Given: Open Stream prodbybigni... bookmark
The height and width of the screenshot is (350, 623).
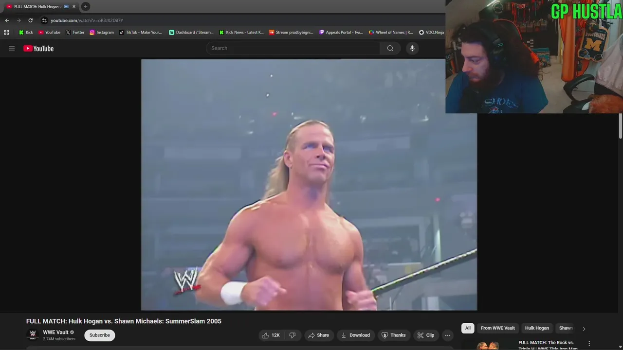Looking at the screenshot, I should (291, 33).
